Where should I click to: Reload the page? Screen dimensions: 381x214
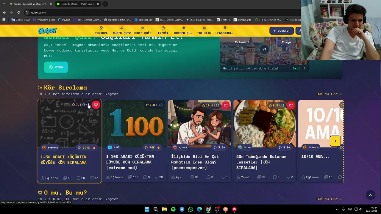pos(18,12)
